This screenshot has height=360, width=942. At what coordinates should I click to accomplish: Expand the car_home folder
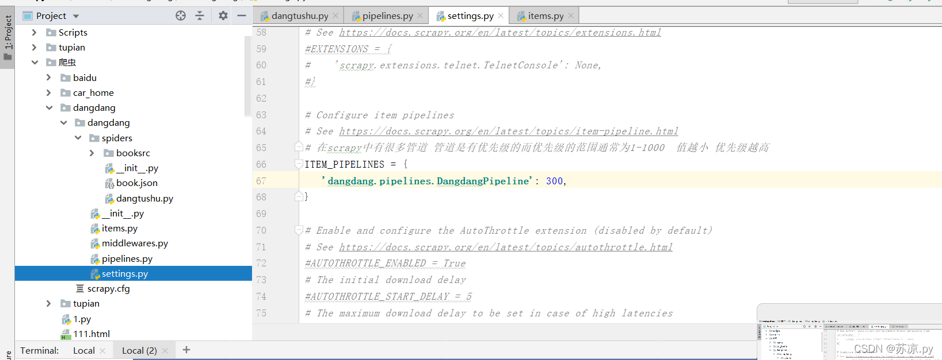(49, 92)
